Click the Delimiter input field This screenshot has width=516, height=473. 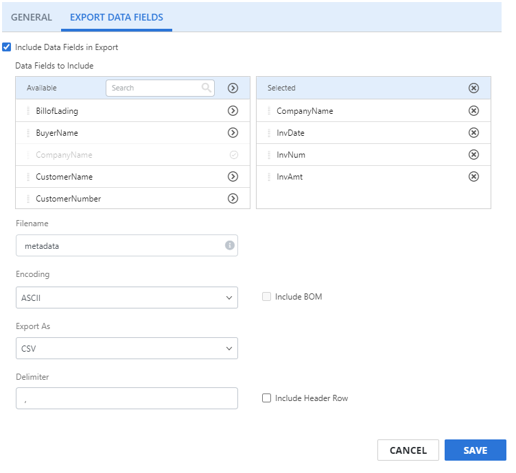click(127, 398)
